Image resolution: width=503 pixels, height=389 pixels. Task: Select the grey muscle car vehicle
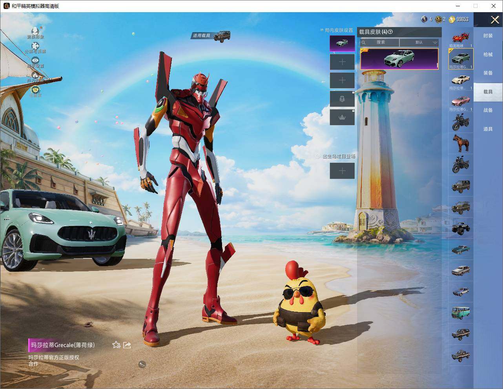coord(461,270)
